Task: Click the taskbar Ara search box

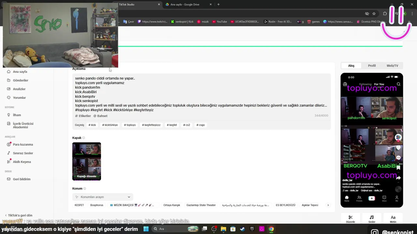Action: 176,229
